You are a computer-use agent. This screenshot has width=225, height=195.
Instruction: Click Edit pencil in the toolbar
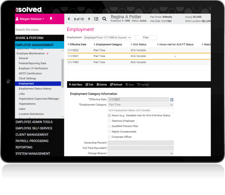(89, 84)
